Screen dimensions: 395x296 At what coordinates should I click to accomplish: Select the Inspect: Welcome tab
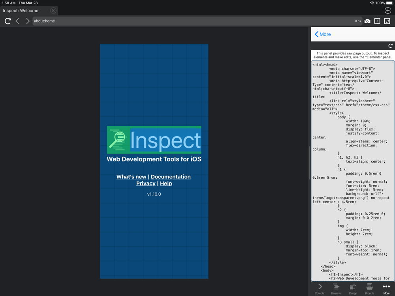pos(29,11)
